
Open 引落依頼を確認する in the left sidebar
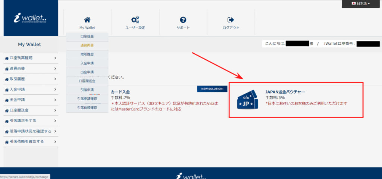tap(31, 141)
